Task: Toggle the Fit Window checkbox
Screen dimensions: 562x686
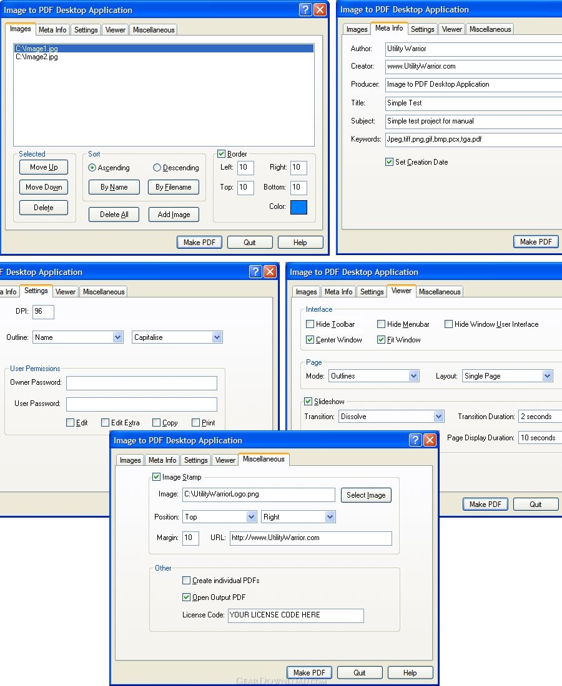Action: (x=381, y=339)
